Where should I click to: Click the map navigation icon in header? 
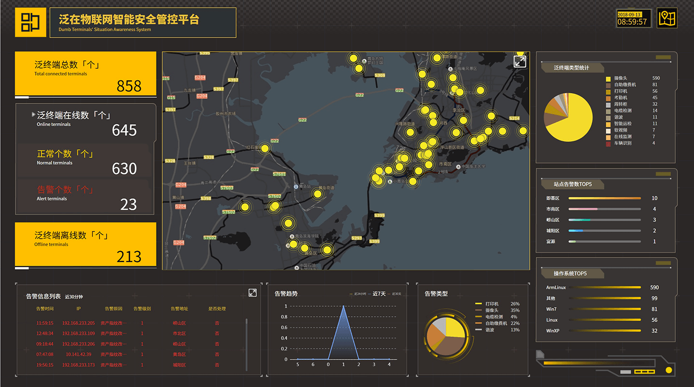pyautogui.click(x=667, y=18)
